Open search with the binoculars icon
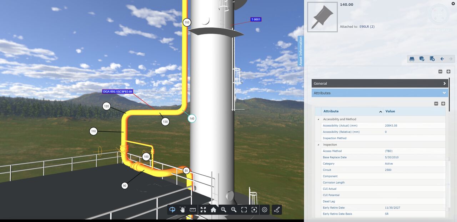Viewport: 457px width, 222px height. [x=412, y=59]
